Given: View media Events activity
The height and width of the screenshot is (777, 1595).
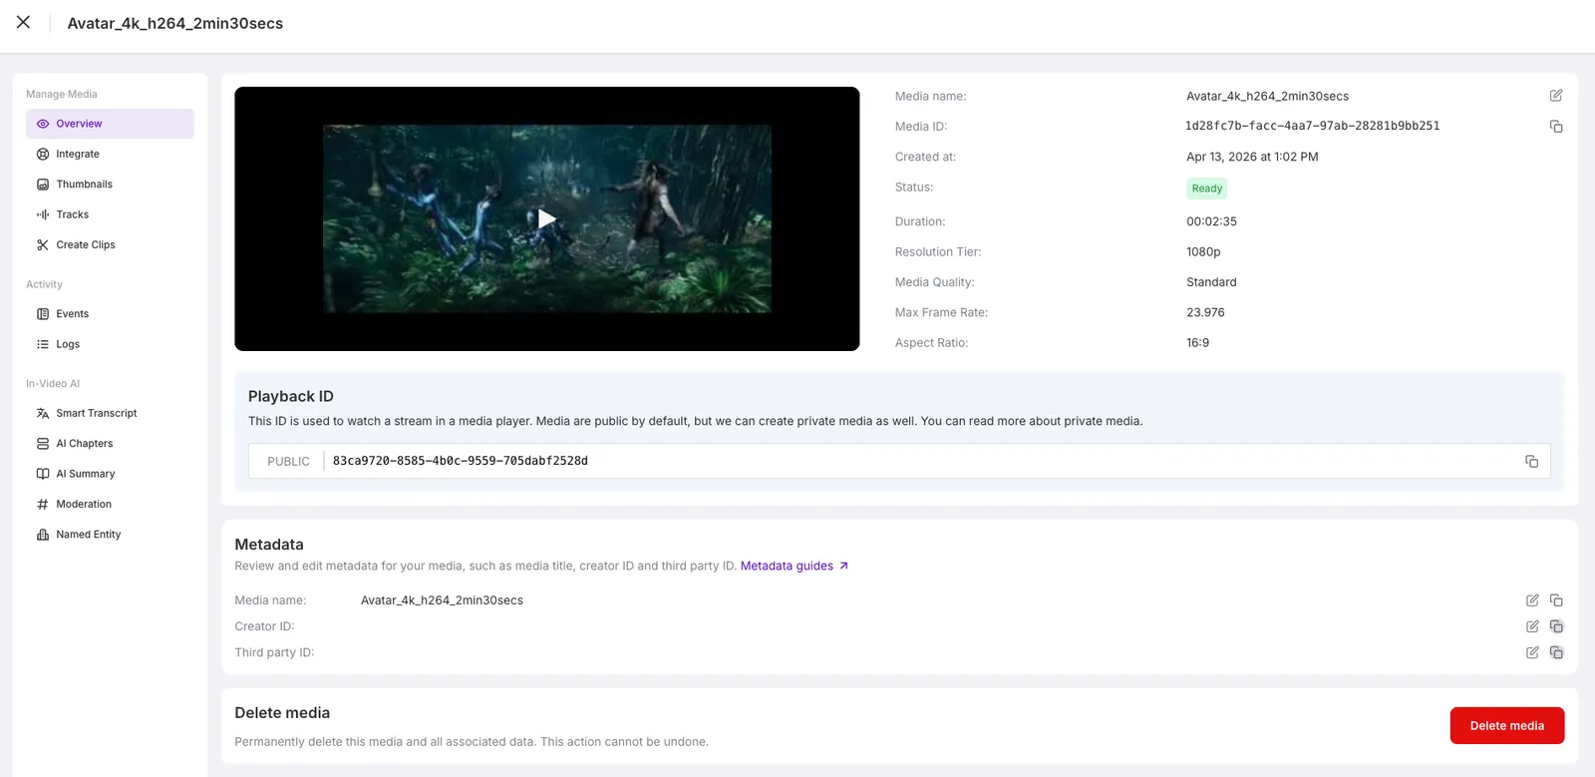Looking at the screenshot, I should coord(110,314).
